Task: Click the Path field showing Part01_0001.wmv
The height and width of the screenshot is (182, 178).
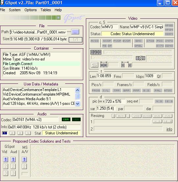Action: 38,32
